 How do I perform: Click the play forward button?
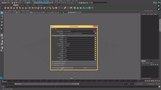pos(153,81)
